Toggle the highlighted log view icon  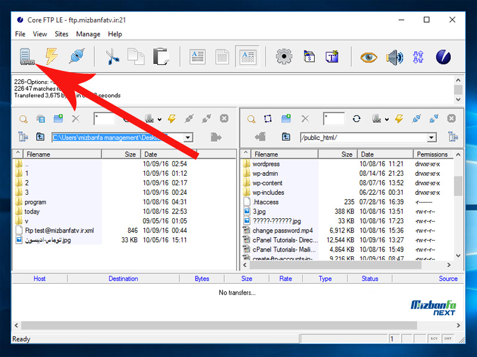point(247,57)
